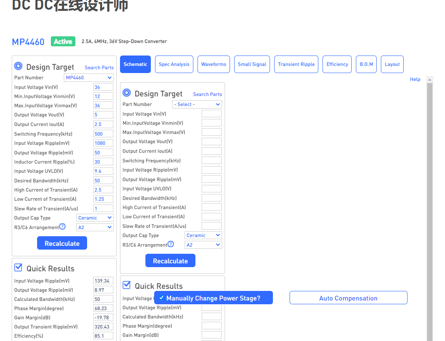The width and height of the screenshot is (445, 341).
Task: Switch to the Waveforms tab
Action: coord(214,64)
